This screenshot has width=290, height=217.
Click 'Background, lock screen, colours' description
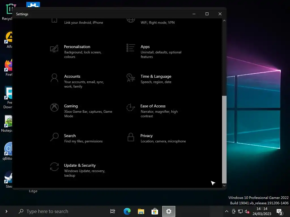click(x=83, y=55)
